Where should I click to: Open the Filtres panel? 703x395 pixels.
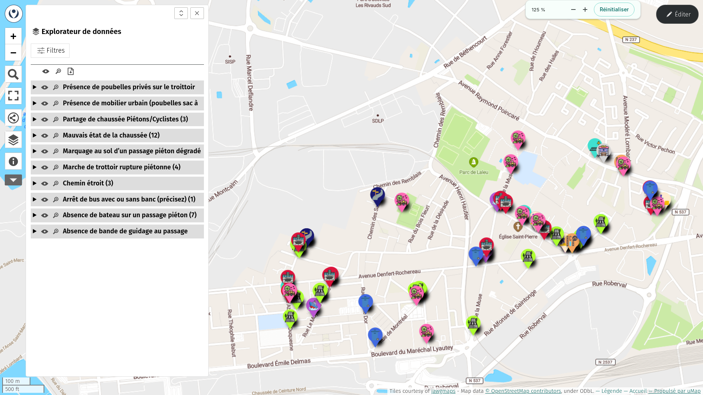(50, 50)
